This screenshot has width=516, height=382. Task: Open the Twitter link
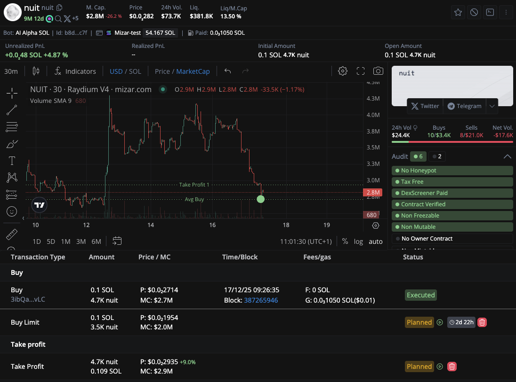point(425,106)
